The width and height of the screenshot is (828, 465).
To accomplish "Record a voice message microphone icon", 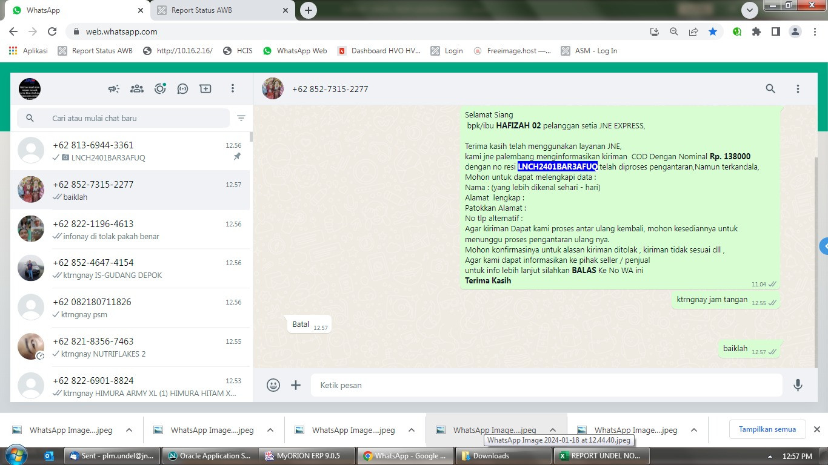I will coord(798,385).
